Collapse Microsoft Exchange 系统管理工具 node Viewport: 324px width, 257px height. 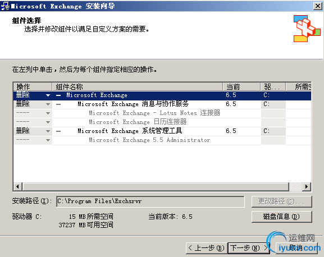pos(58,131)
